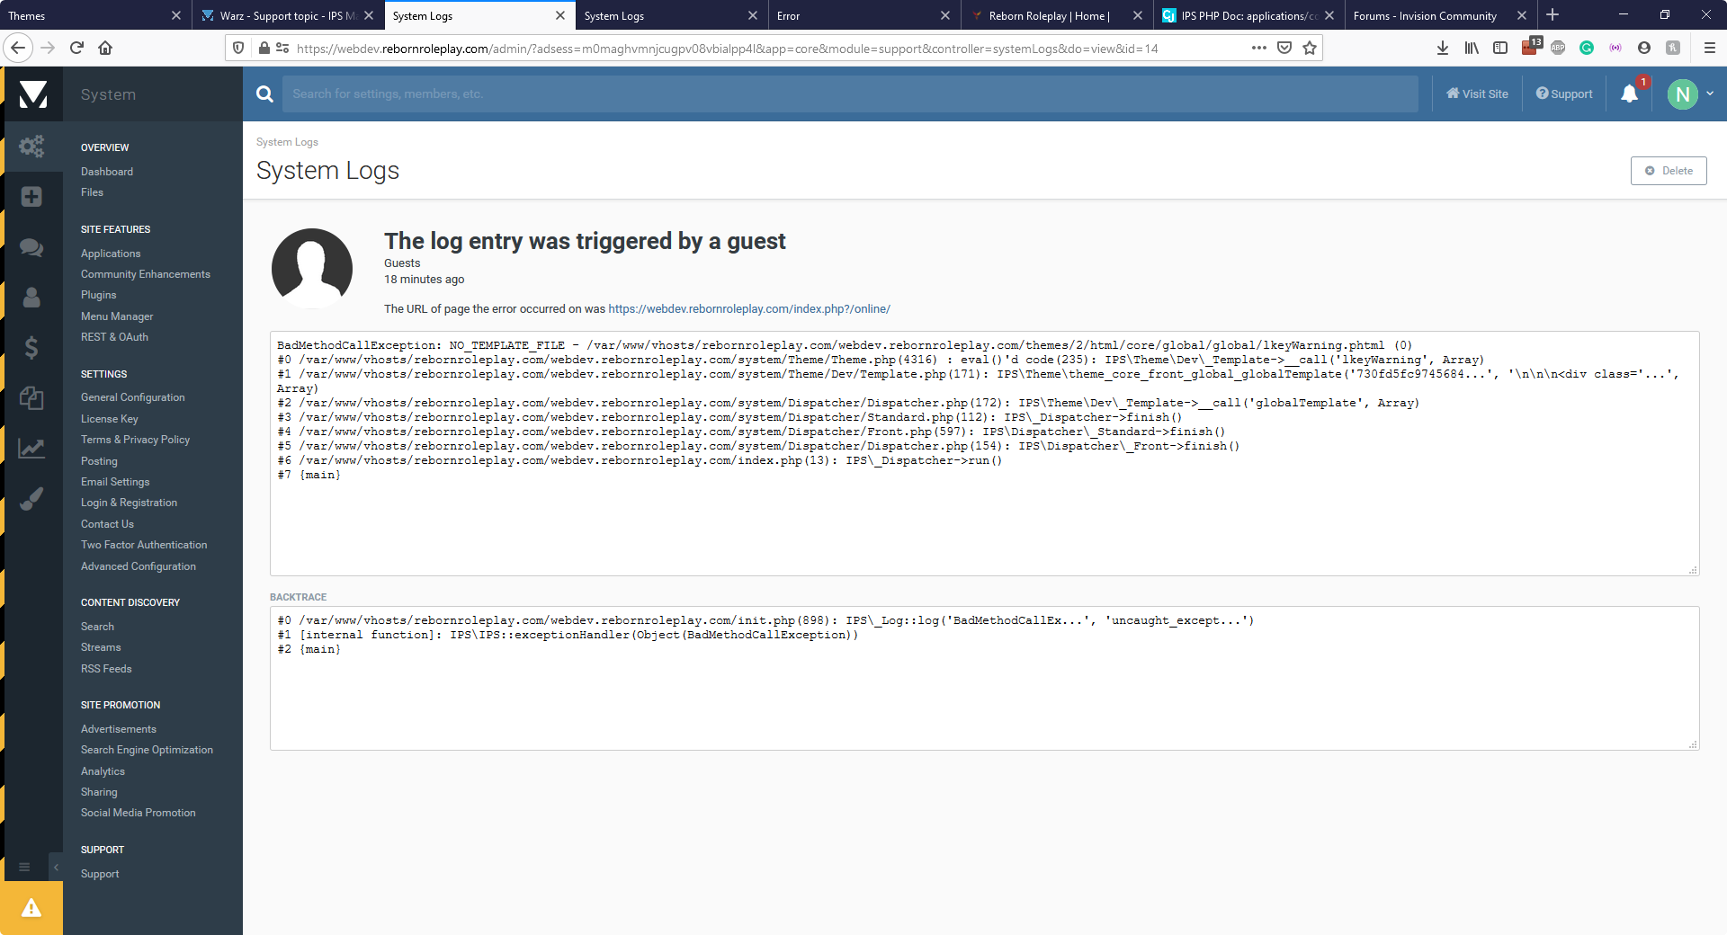Open Two Factor Authentication settings
1727x935 pixels.
[x=144, y=545]
